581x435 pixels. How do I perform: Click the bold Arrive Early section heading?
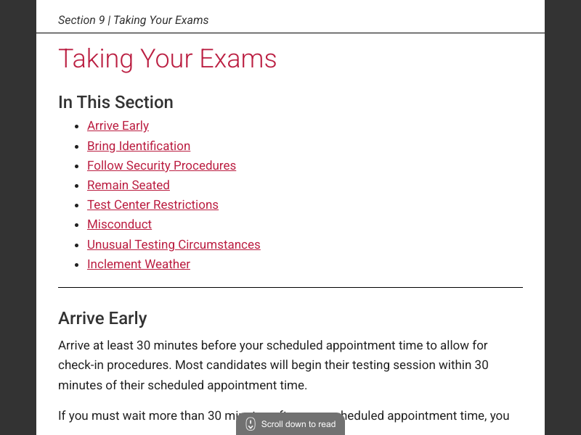[102, 318]
